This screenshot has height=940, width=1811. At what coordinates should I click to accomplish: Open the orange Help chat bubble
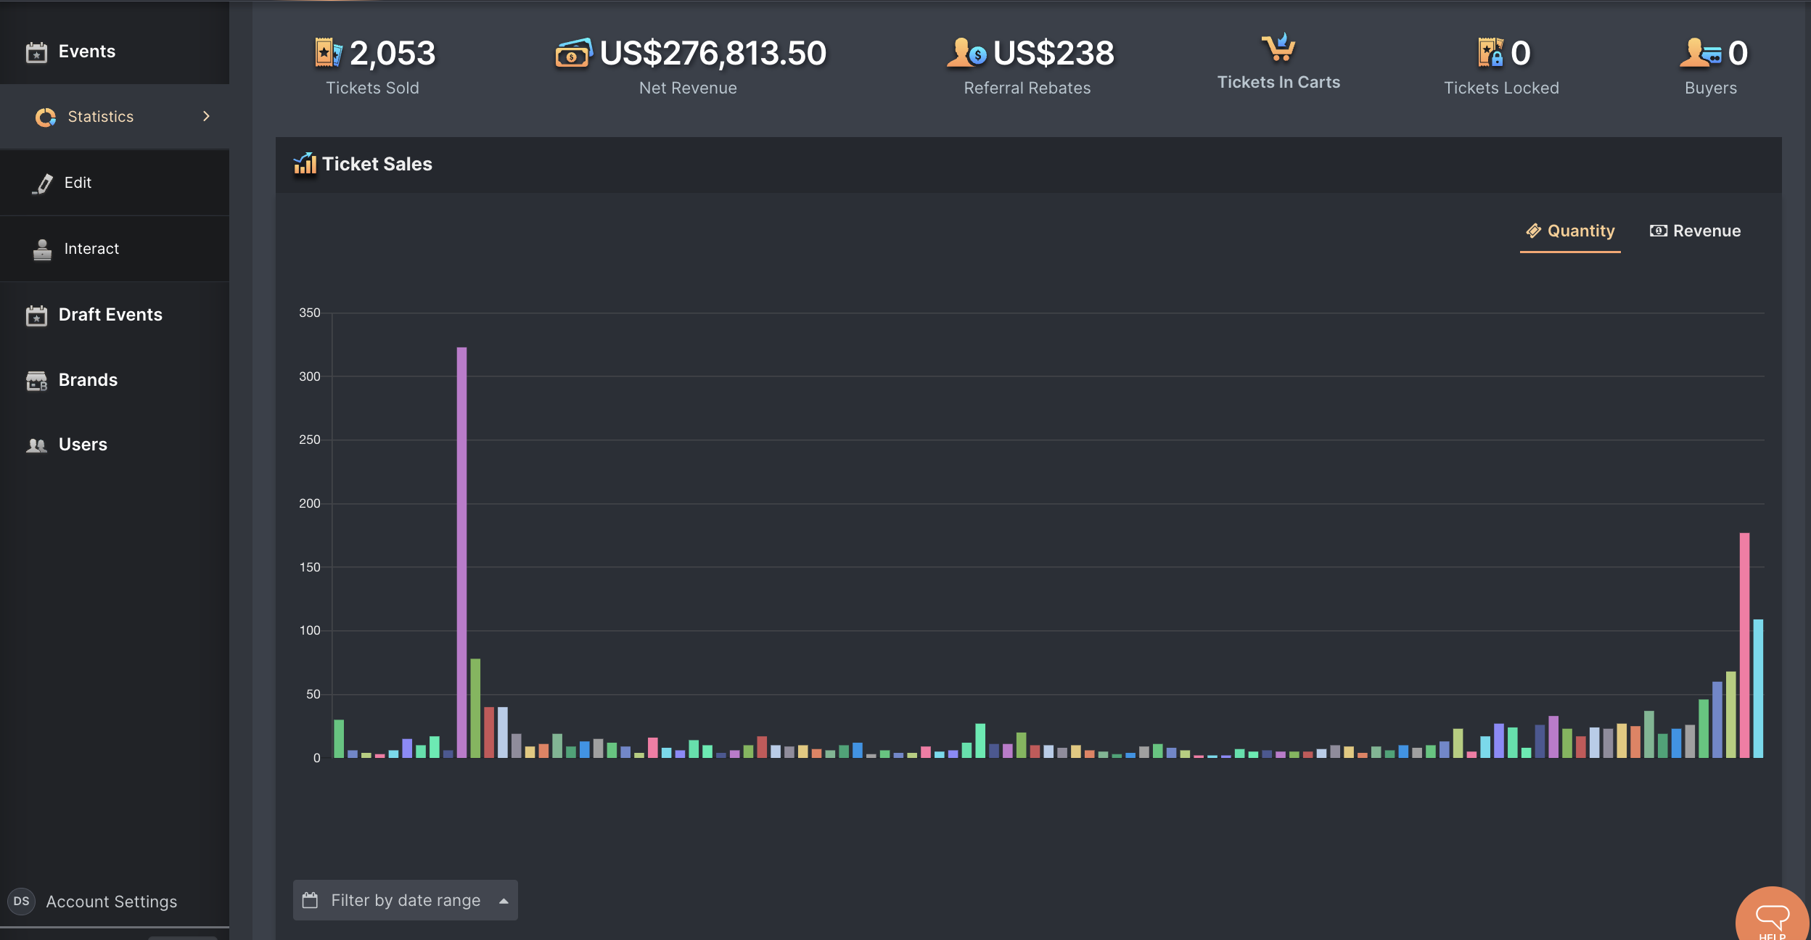pos(1773,917)
